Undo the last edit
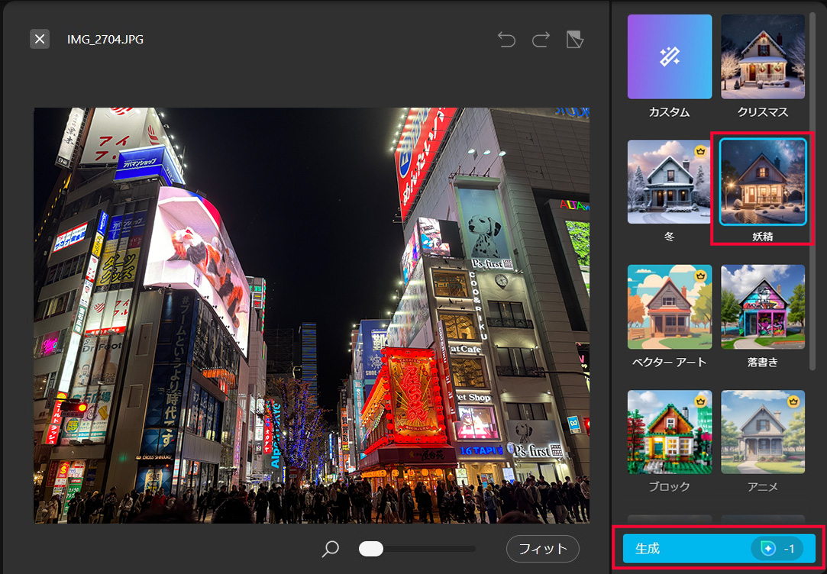The width and height of the screenshot is (827, 574). tap(506, 40)
